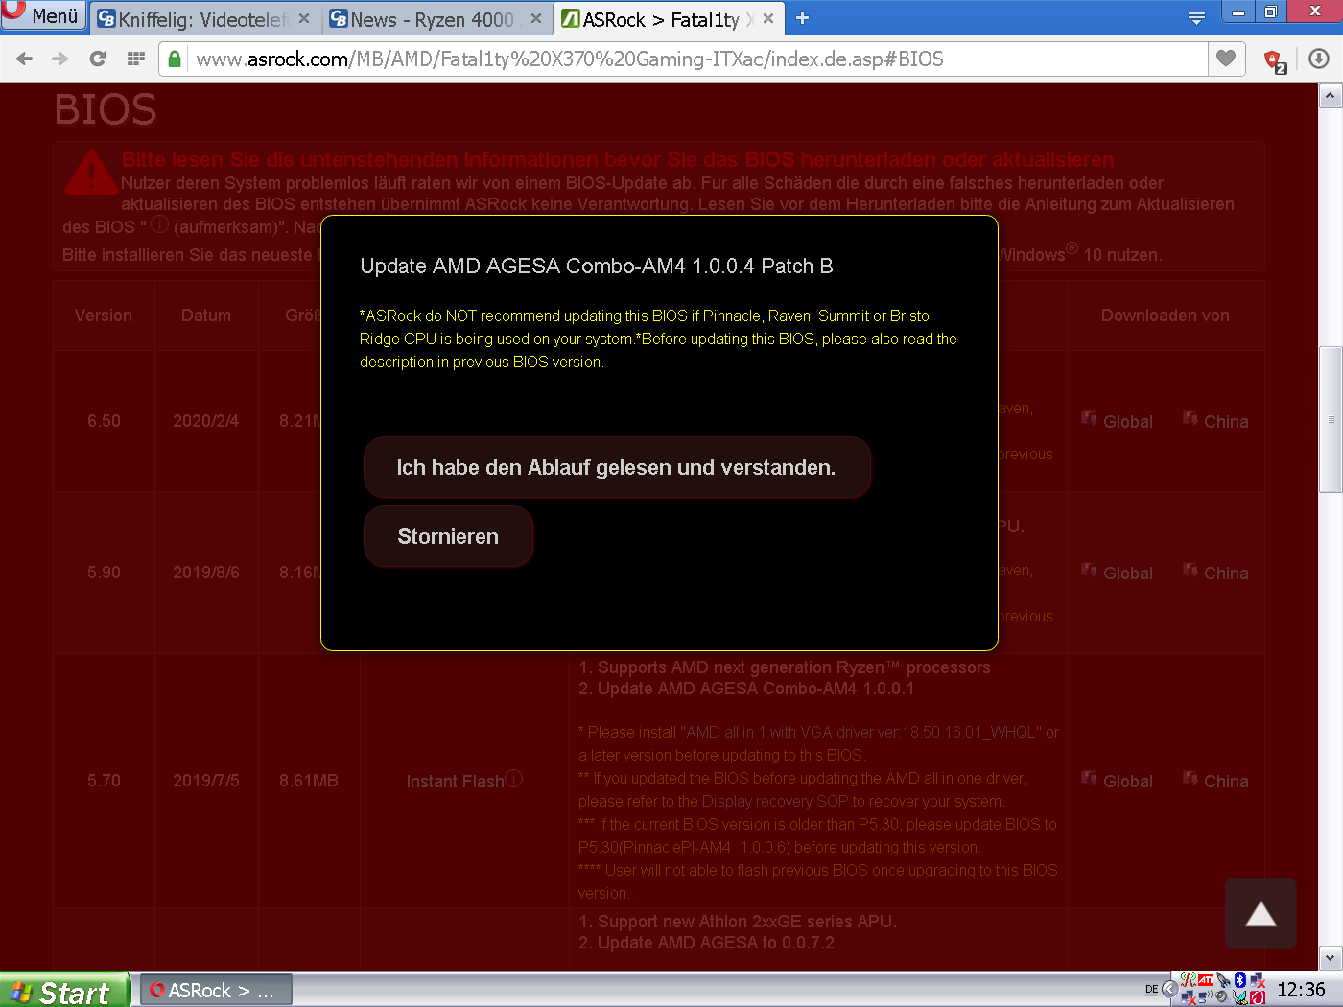
Task: Click date 2019/8/6
Action: pos(206,573)
